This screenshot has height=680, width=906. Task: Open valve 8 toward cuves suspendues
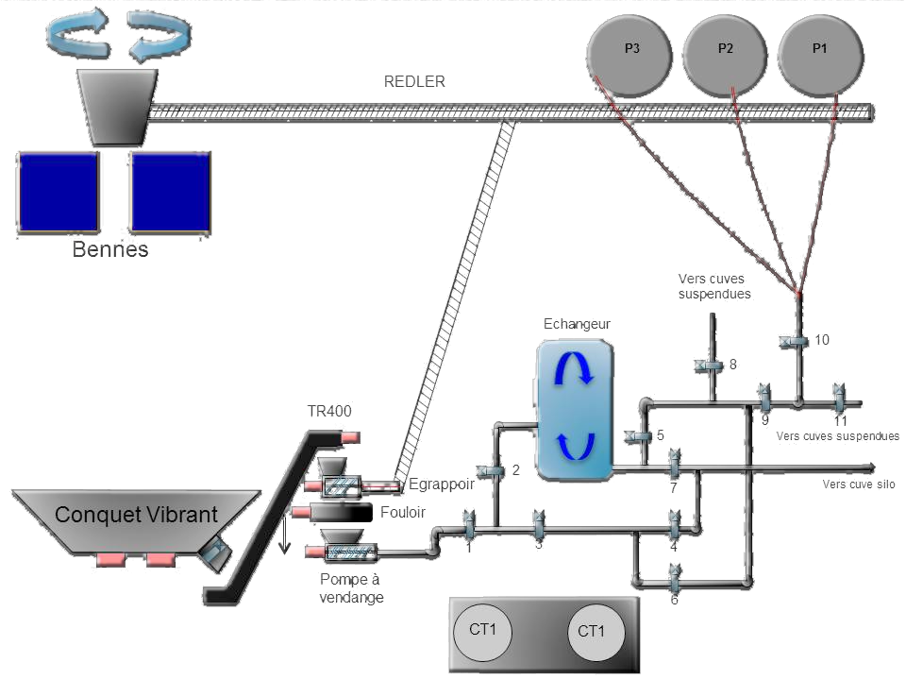pyautogui.click(x=709, y=365)
